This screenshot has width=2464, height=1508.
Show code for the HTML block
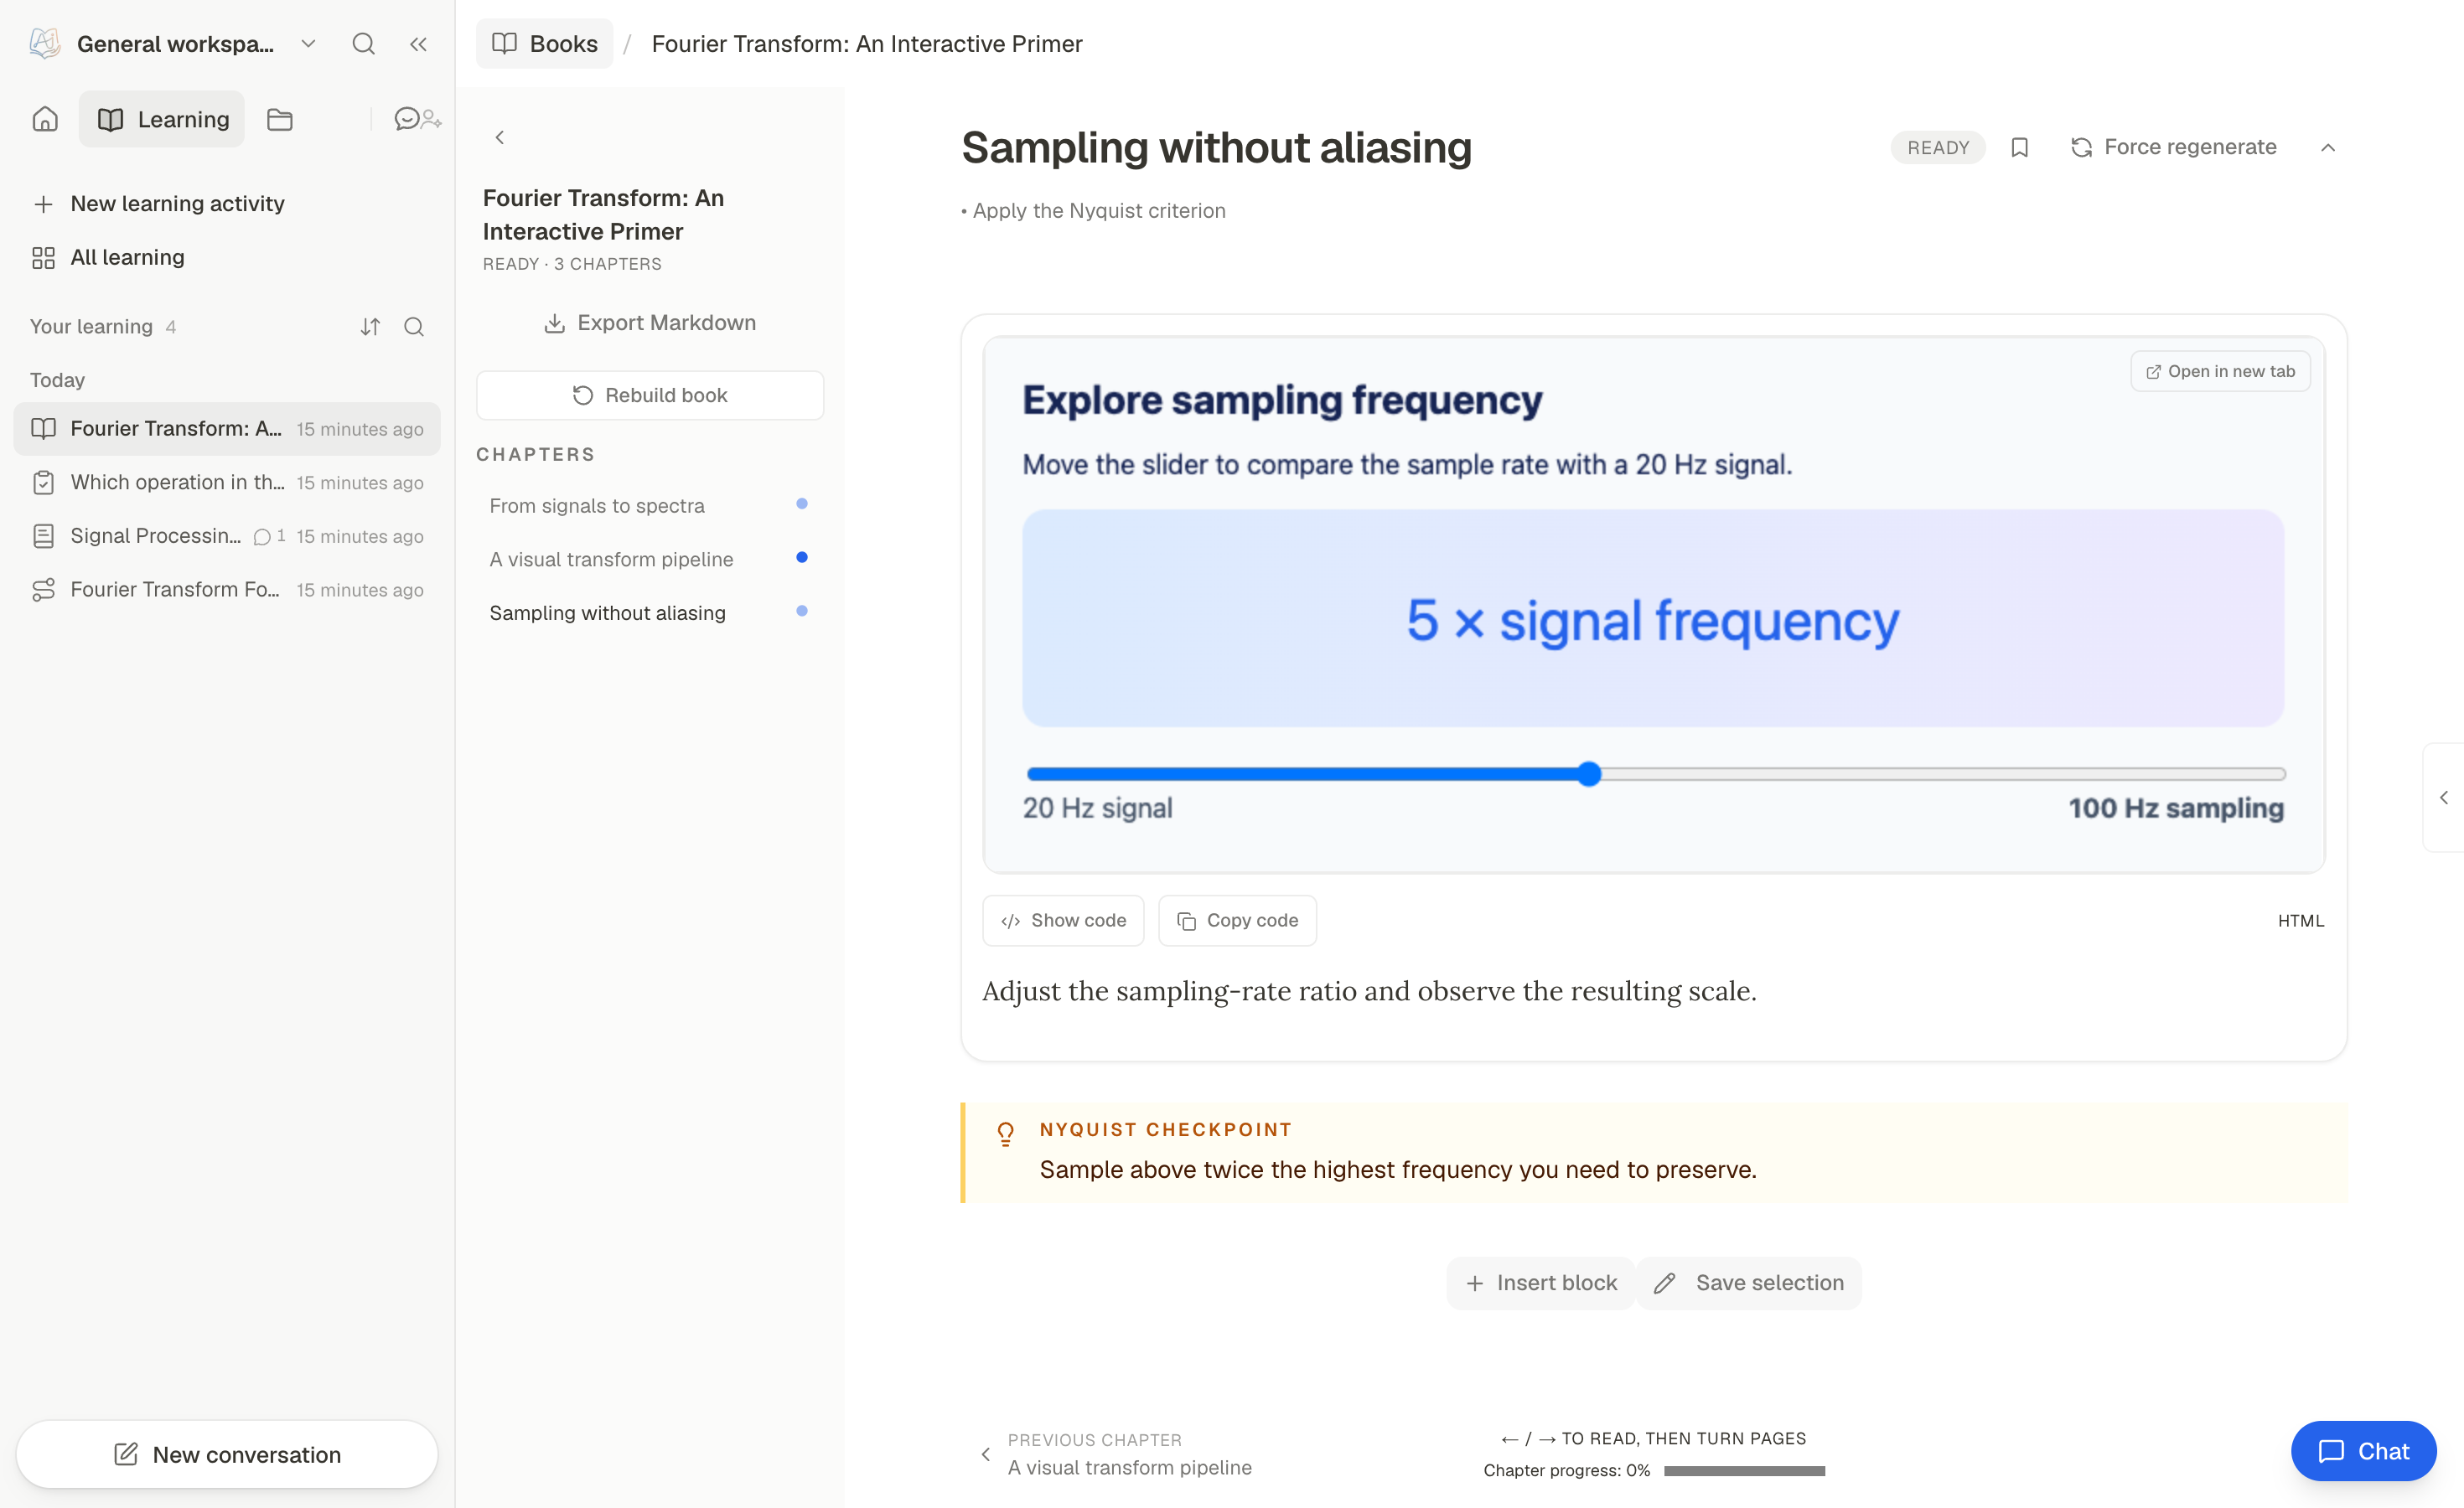(x=1063, y=921)
